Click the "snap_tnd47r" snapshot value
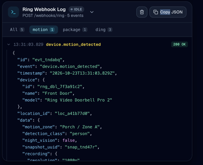Viewport: 203px width, 165px height. [81, 147]
